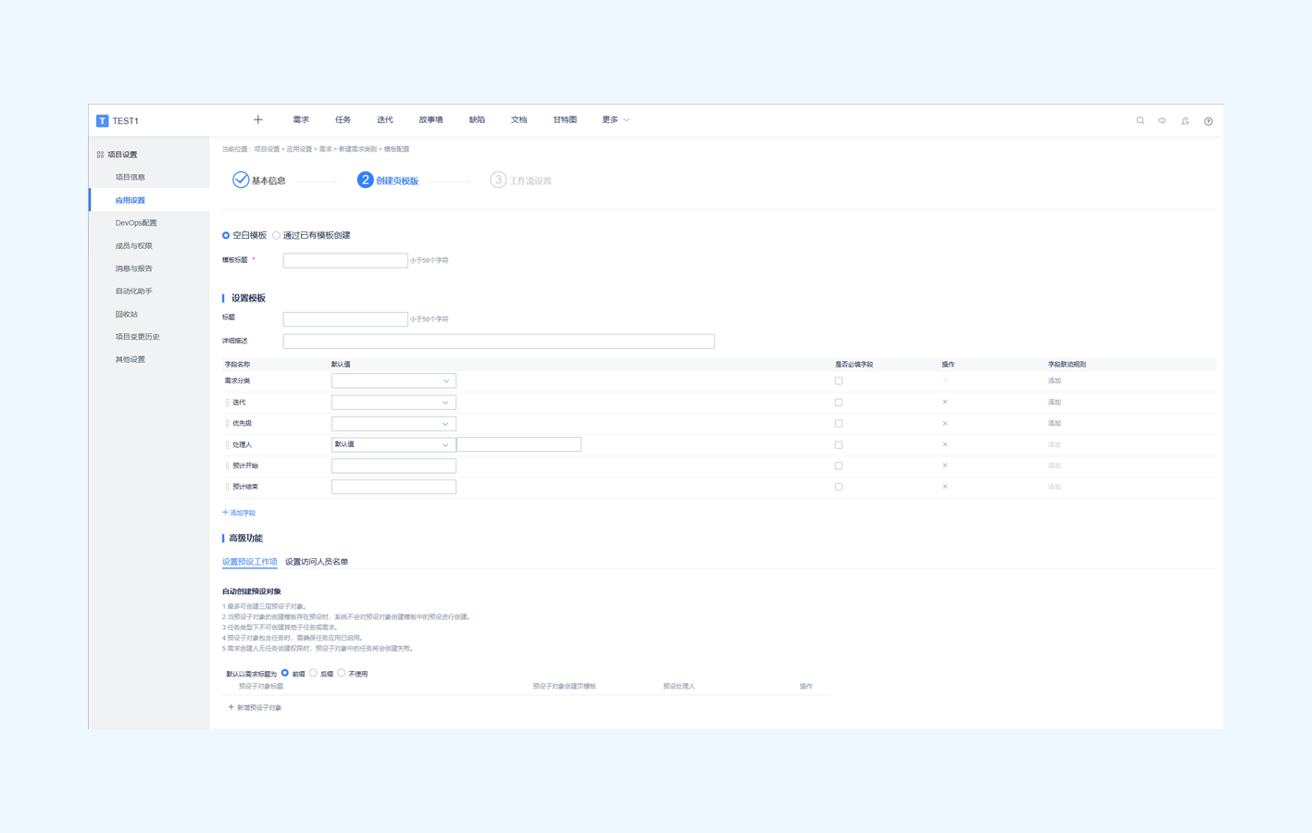This screenshot has width=1312, height=833.
Task: Tick required checkbox for 处理人
Action: pos(839,444)
